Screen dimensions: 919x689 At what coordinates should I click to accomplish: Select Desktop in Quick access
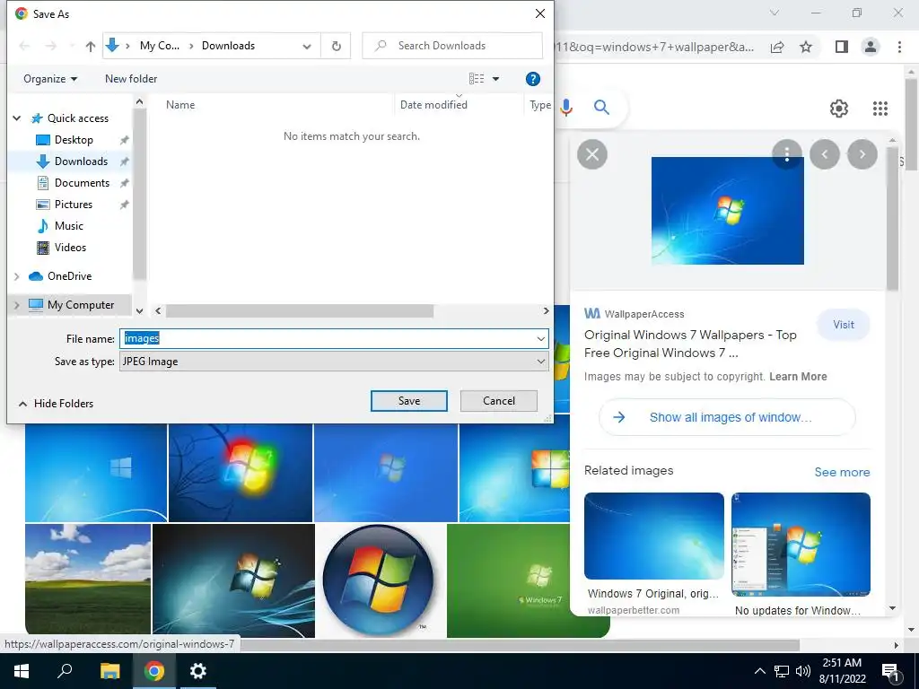tap(74, 139)
